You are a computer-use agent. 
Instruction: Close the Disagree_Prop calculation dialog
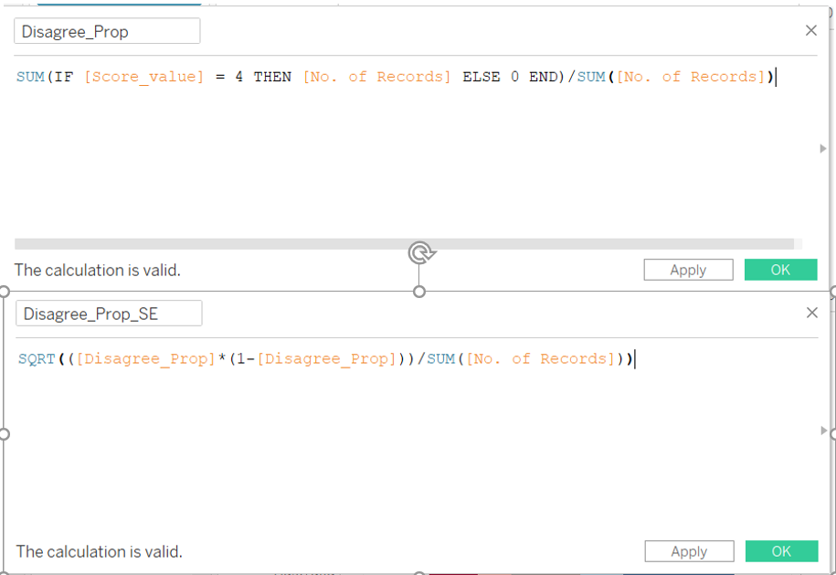(x=810, y=30)
